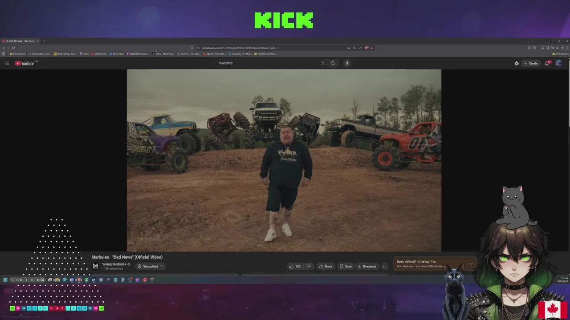Click the Windows taskbar search box
570x320 pixels.
(27, 280)
